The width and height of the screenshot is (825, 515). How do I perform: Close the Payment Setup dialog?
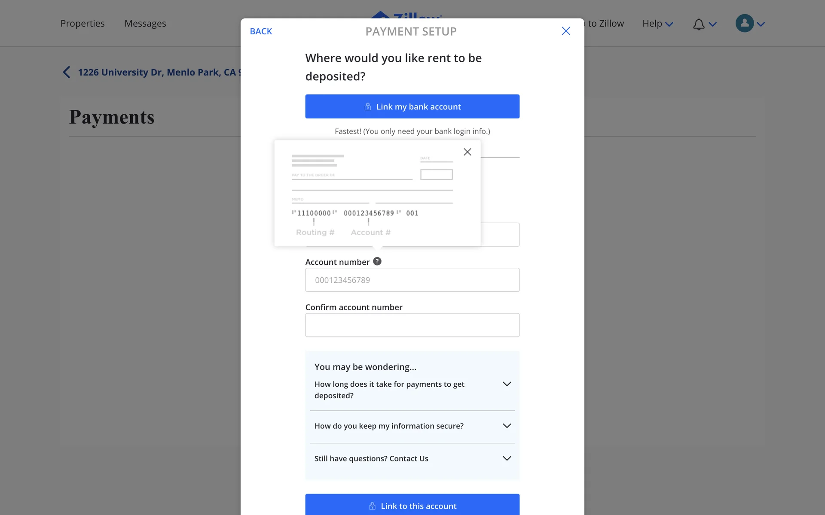click(x=566, y=31)
